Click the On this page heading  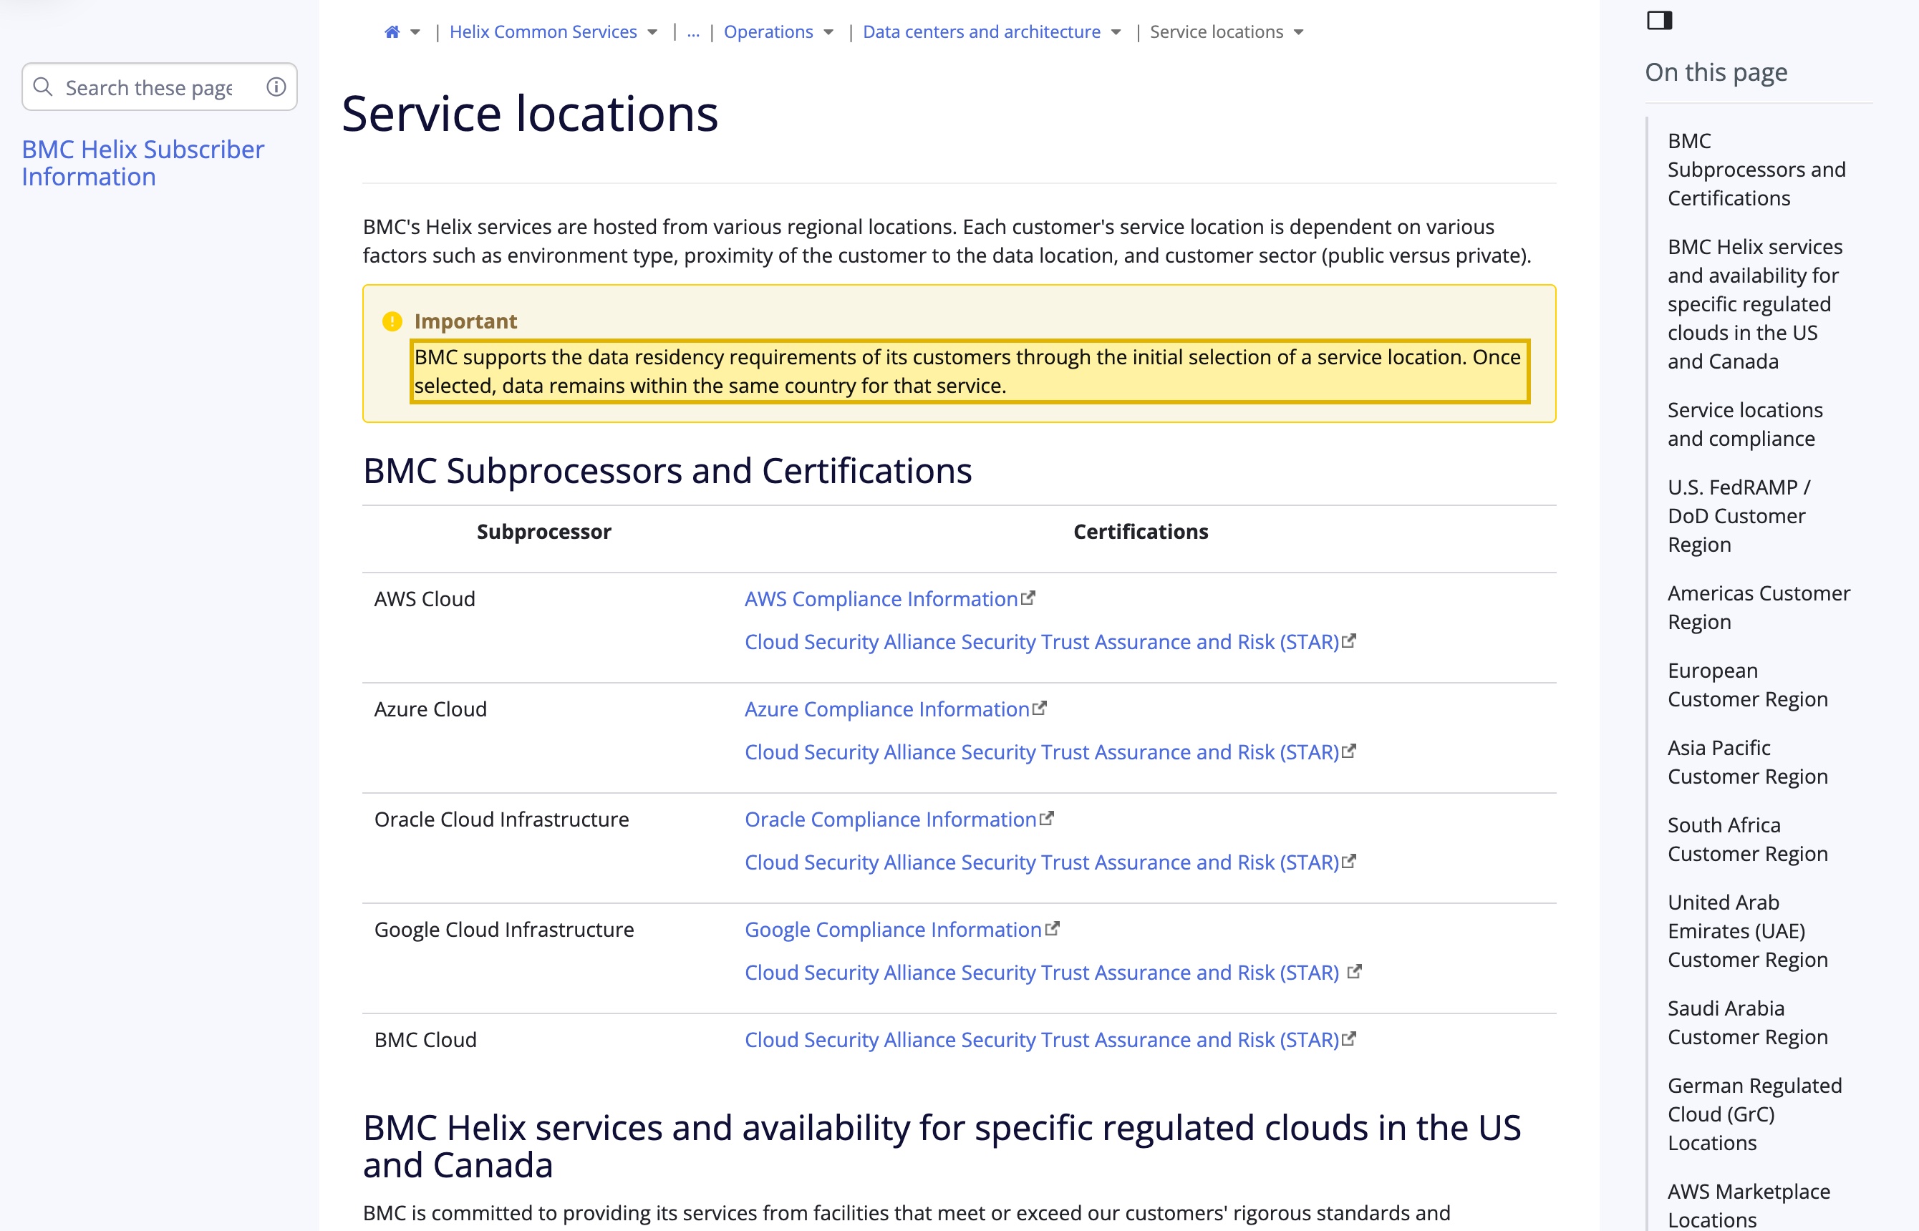tap(1716, 72)
